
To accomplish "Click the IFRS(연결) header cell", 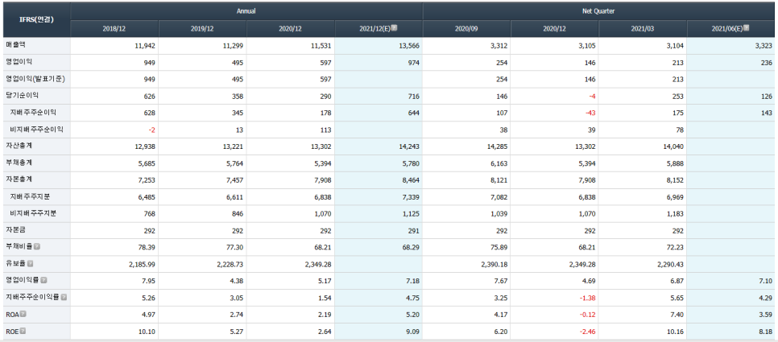I will coord(35,20).
